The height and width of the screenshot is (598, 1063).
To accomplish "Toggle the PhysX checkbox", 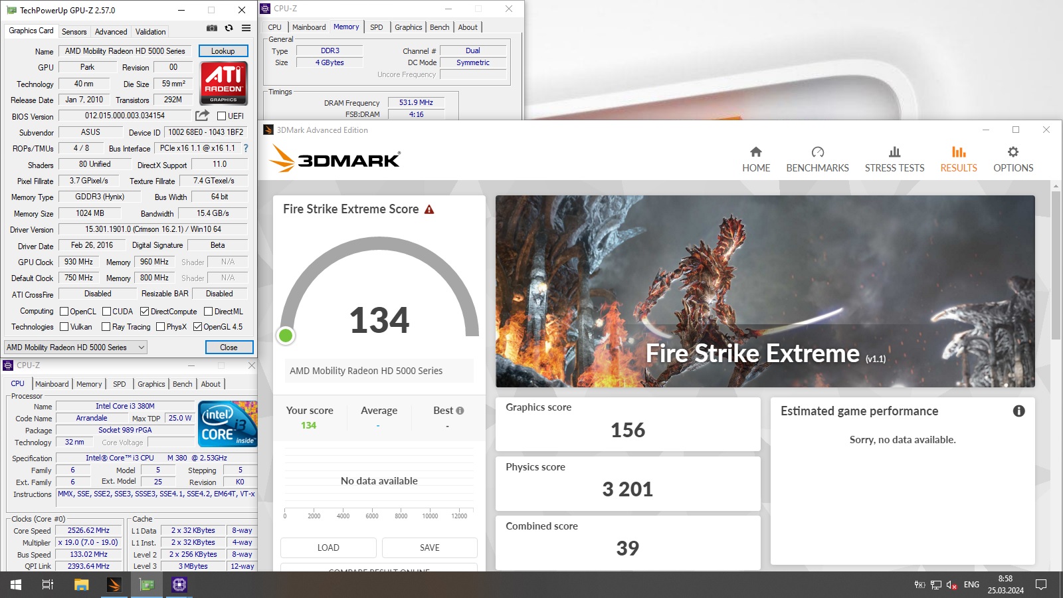I will 160,327.
